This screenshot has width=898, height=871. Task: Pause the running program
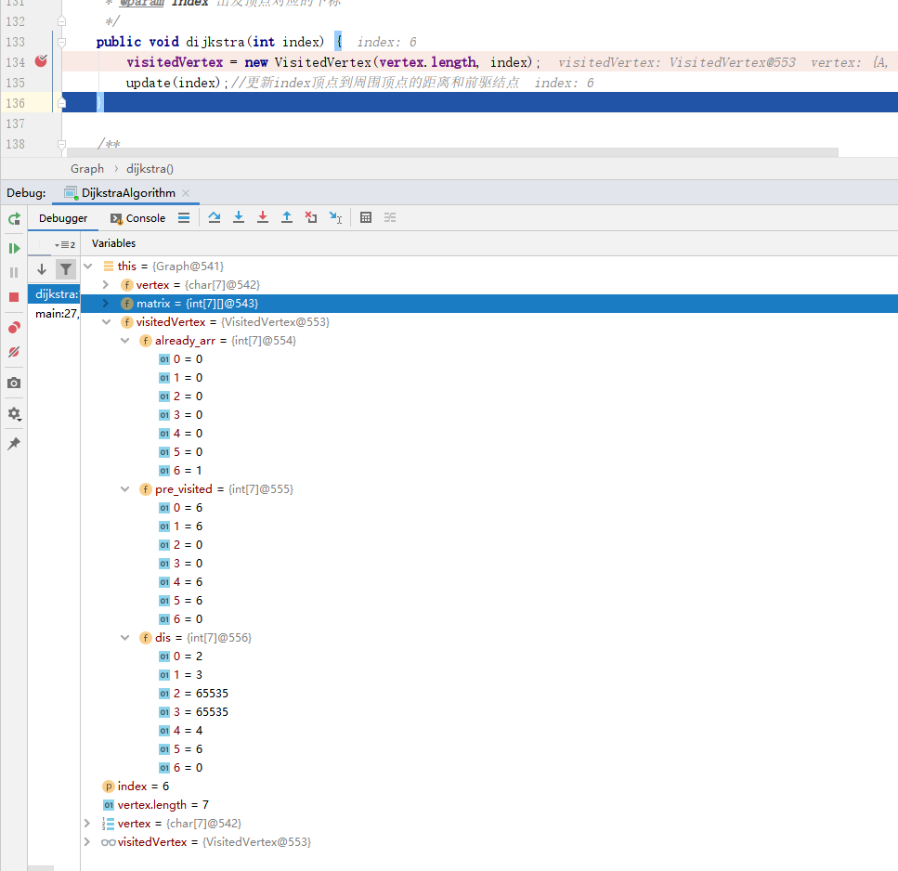pos(14,273)
